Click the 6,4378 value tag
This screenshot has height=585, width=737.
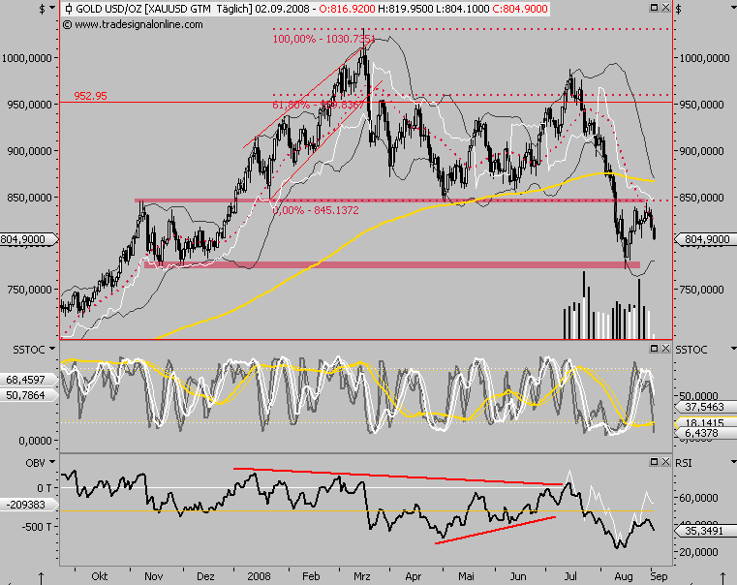pos(705,433)
